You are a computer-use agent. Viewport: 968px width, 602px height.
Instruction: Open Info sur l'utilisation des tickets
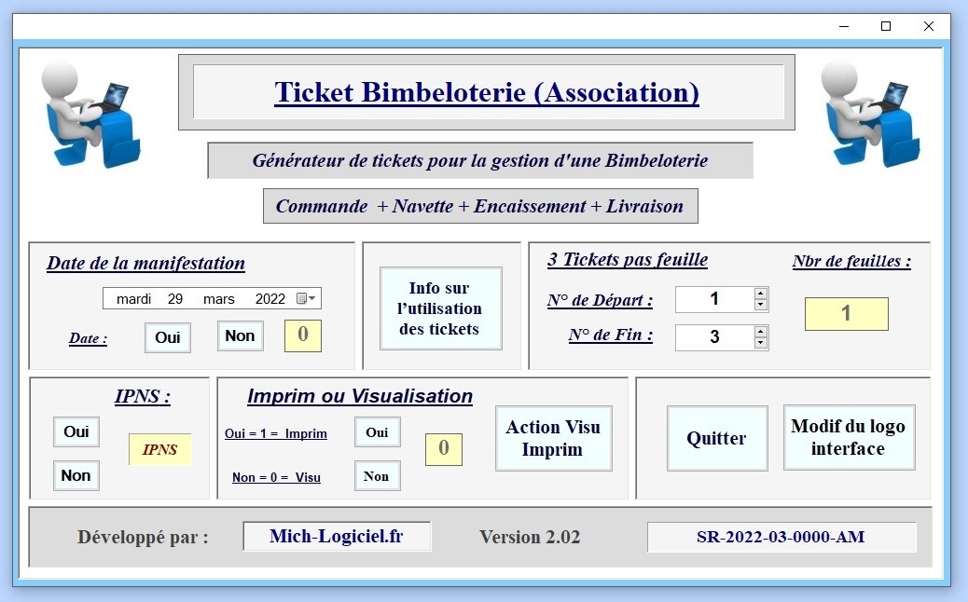coord(440,308)
